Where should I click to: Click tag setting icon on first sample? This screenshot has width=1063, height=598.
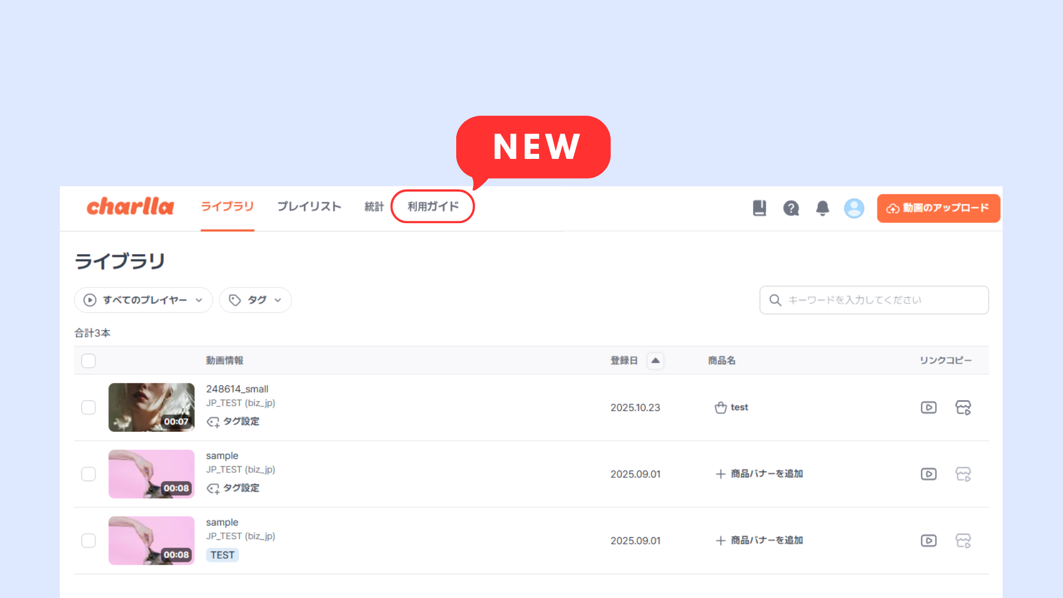(213, 488)
